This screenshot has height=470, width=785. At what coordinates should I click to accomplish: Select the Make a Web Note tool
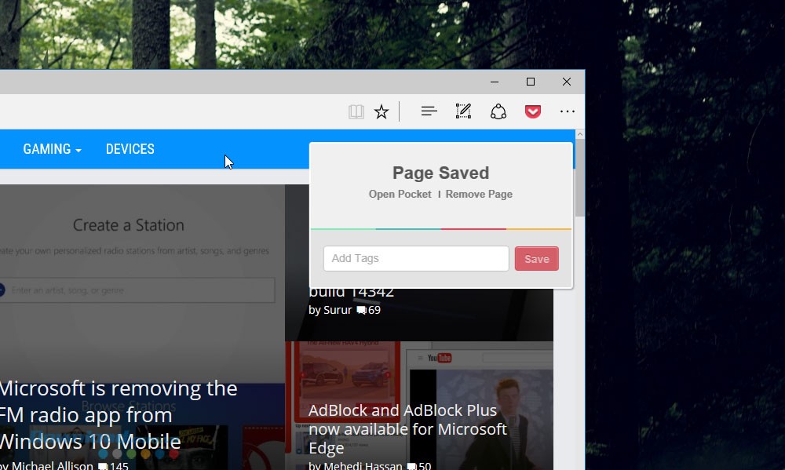pyautogui.click(x=463, y=111)
